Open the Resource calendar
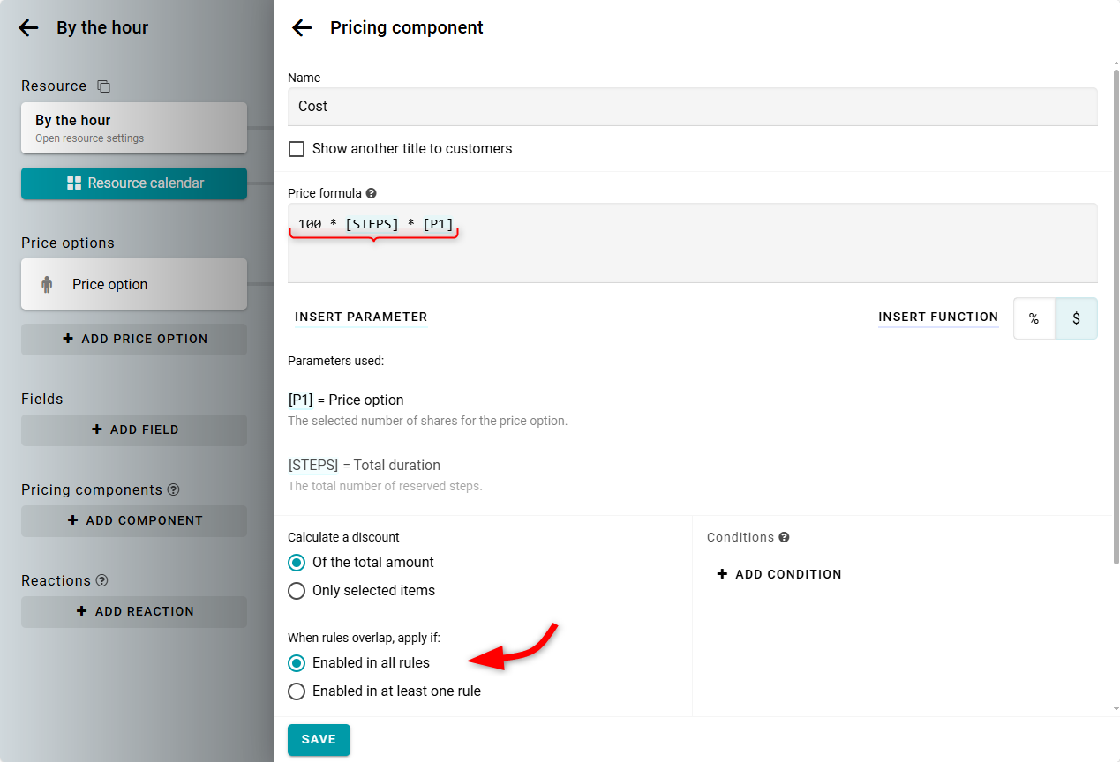The height and width of the screenshot is (762, 1120). [x=134, y=183]
